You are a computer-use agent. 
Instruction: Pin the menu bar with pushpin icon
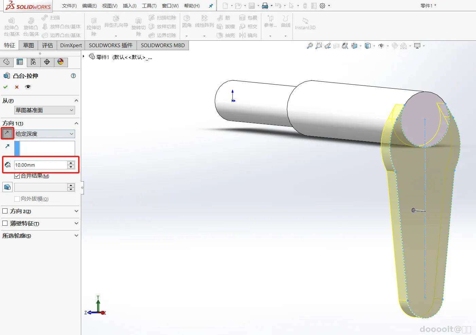211,6
